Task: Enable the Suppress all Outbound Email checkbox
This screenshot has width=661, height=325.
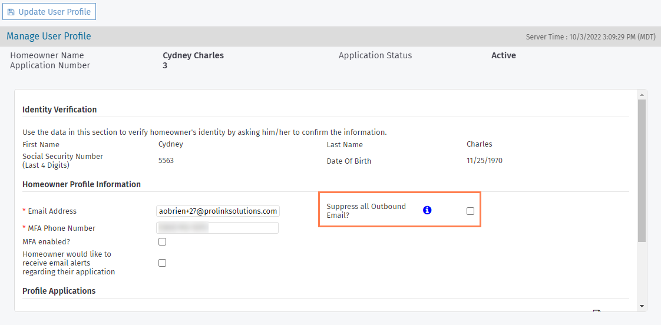Action: pyautogui.click(x=470, y=211)
